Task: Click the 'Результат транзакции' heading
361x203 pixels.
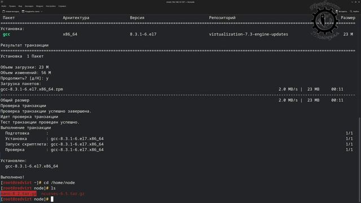Action: [x=24, y=45]
